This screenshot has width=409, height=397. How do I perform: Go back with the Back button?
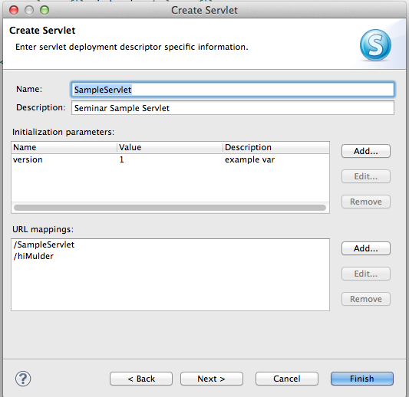tap(141, 379)
